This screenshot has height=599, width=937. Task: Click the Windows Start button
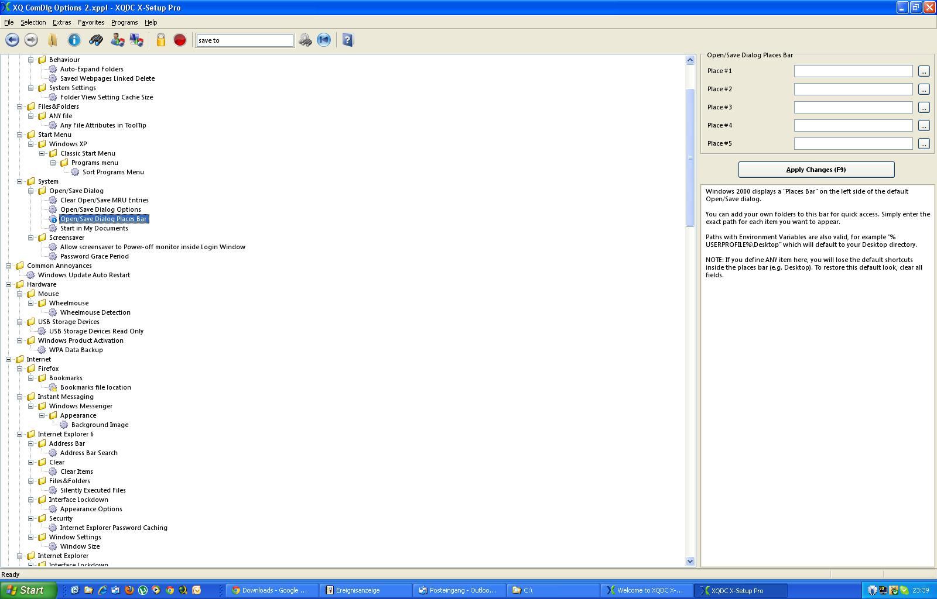28,590
